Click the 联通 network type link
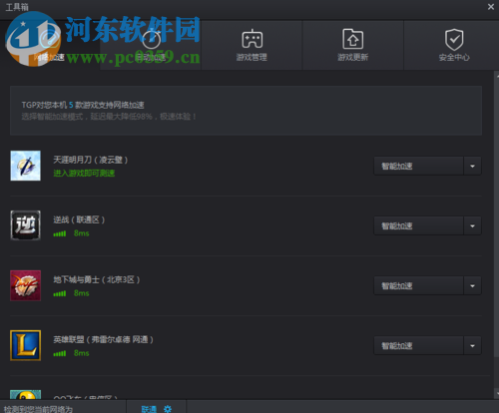This screenshot has height=413, width=499. tap(149, 409)
